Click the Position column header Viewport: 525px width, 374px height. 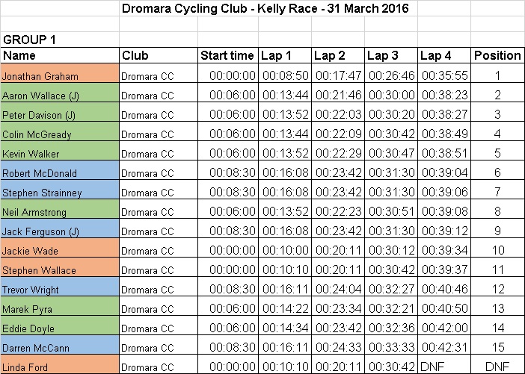(x=497, y=55)
